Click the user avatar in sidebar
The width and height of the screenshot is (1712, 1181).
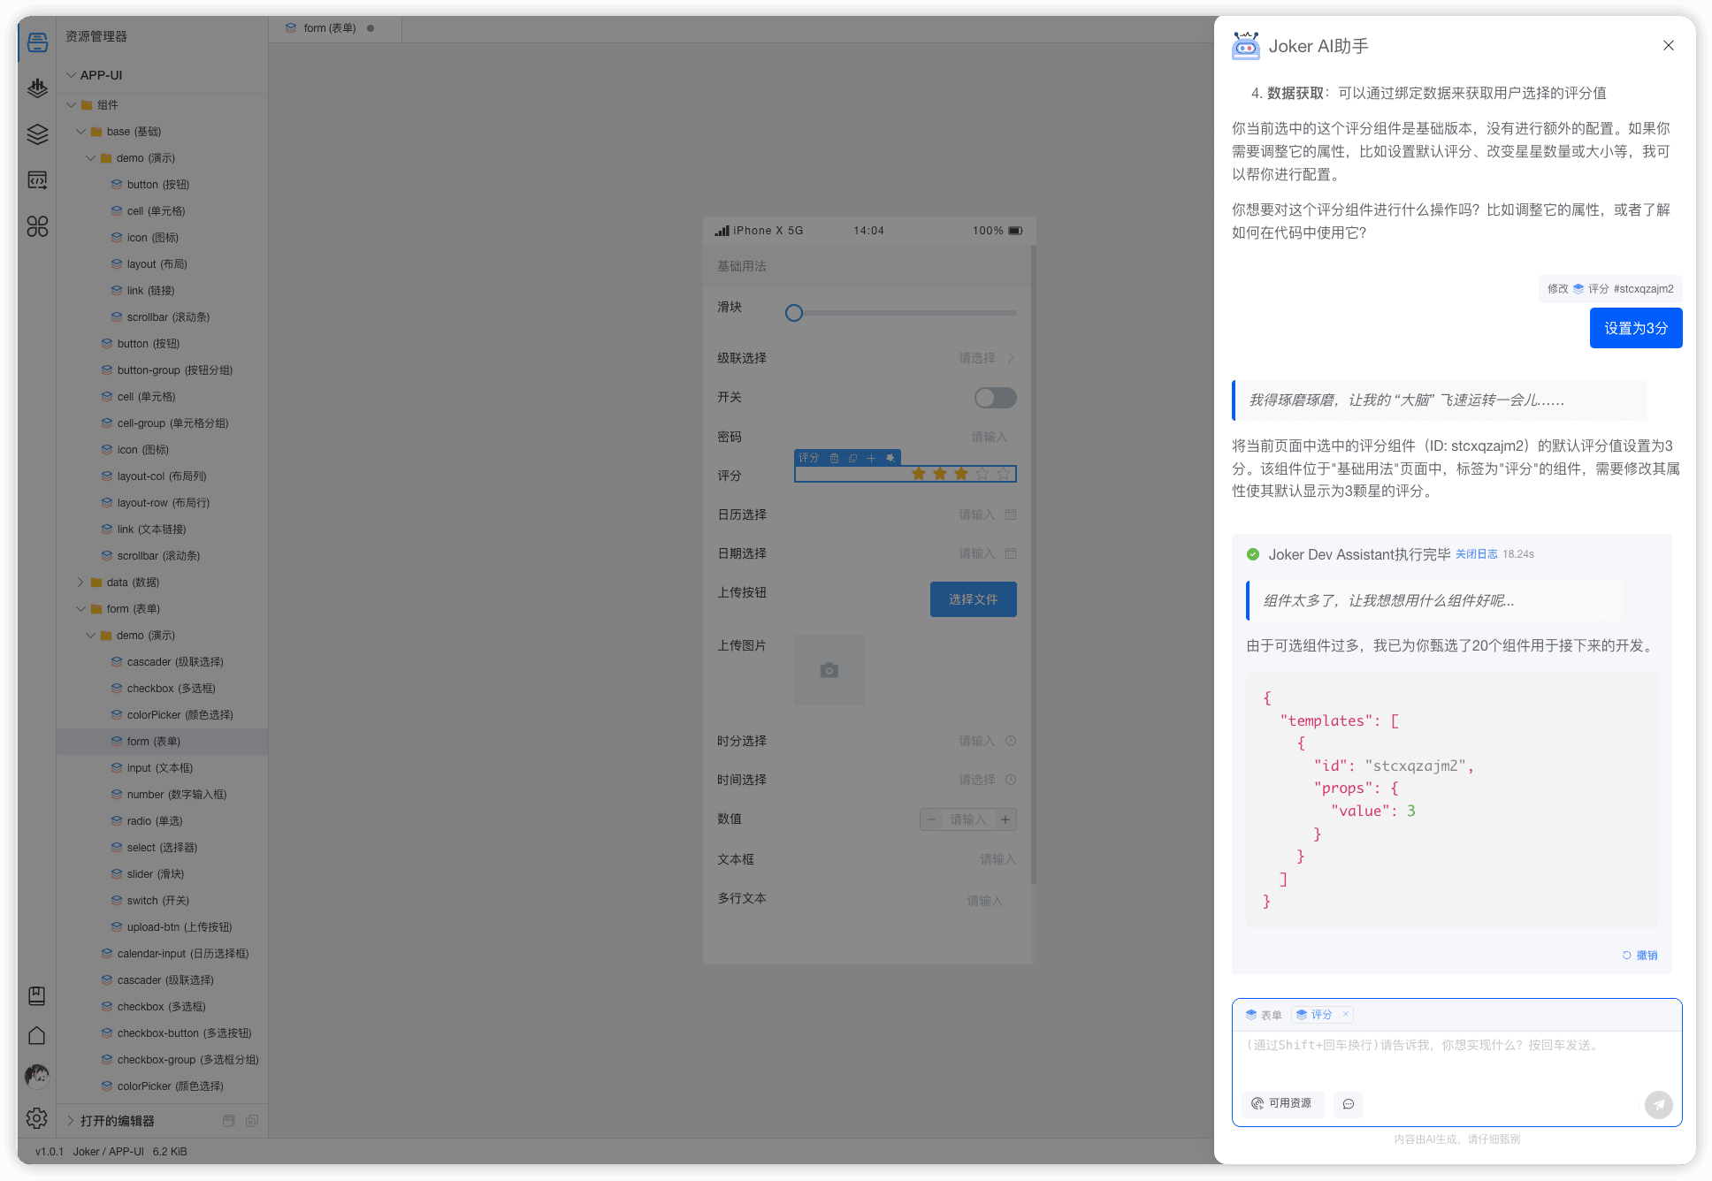pos(37,1075)
